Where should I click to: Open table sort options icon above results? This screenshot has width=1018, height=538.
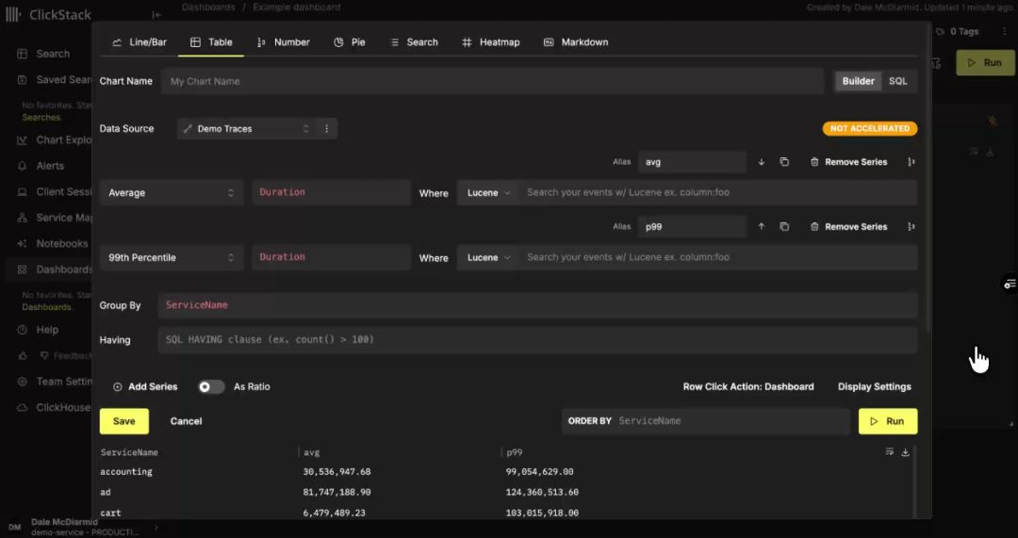coord(890,452)
